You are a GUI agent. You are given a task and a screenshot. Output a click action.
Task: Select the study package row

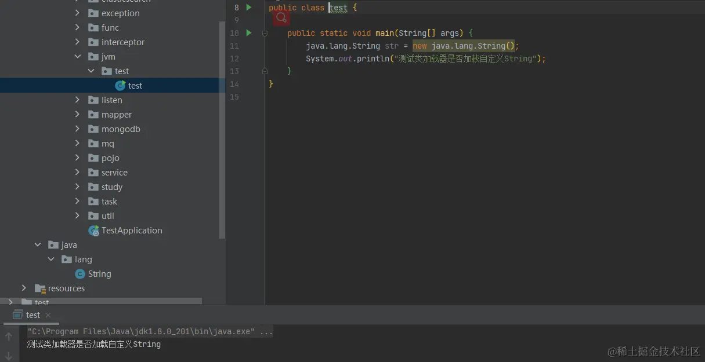coord(109,187)
